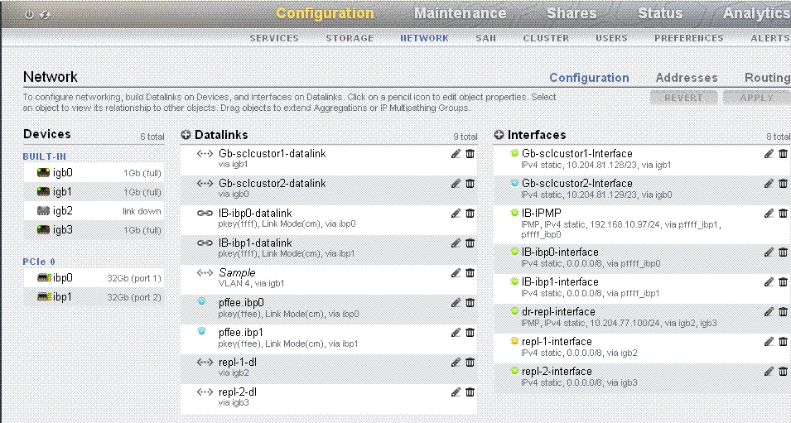The width and height of the screenshot is (791, 423).
Task: Add a new interface with plus icon
Action: coord(499,135)
